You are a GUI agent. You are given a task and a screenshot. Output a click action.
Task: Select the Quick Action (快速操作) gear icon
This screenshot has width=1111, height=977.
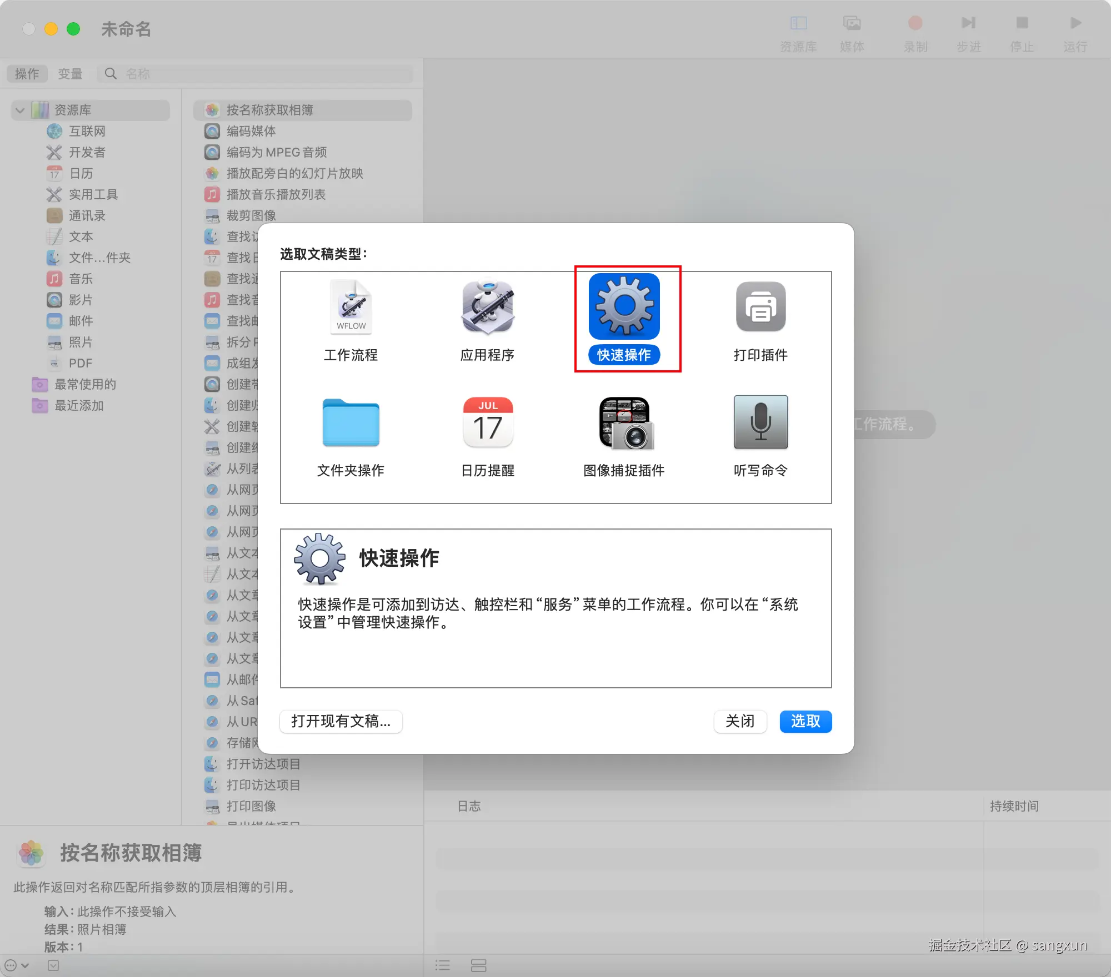pos(624,307)
